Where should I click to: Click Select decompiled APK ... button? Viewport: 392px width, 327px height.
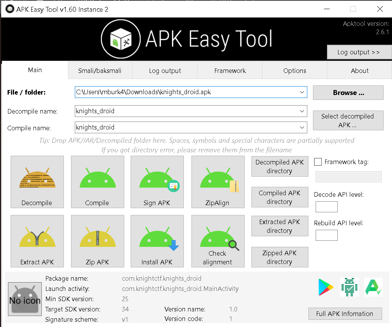(x=348, y=120)
